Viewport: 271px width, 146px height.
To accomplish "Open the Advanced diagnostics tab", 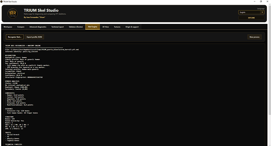I will [38, 27].
